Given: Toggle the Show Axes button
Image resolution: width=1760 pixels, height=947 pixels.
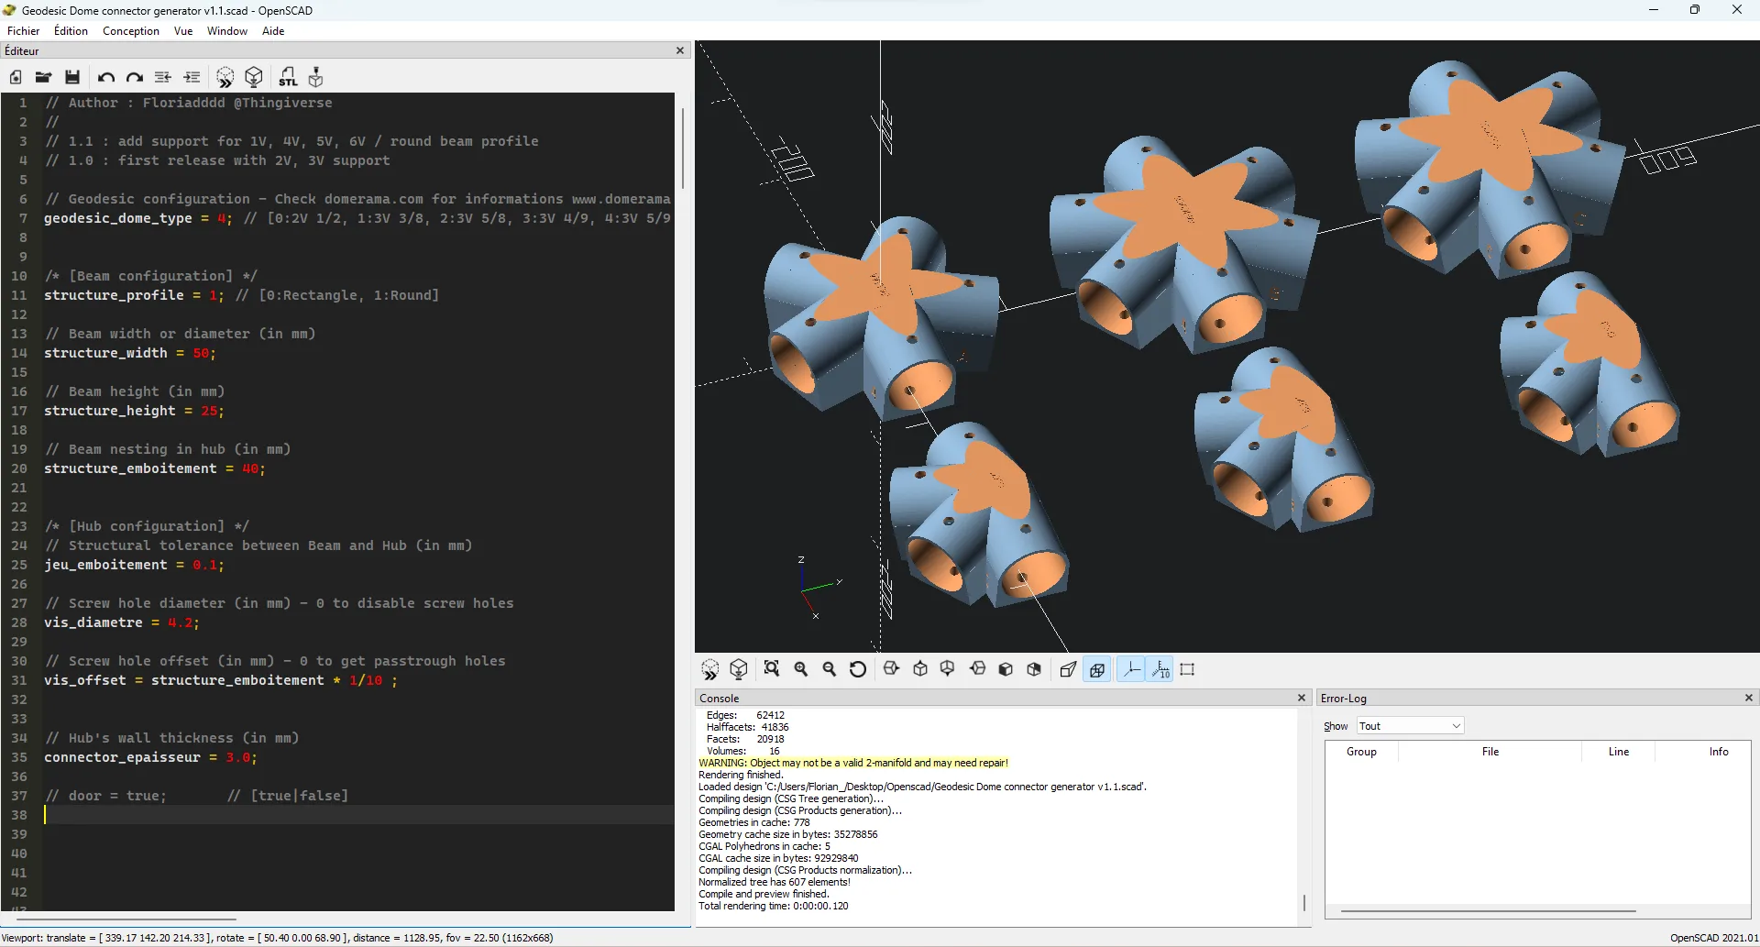Looking at the screenshot, I should point(1132,669).
